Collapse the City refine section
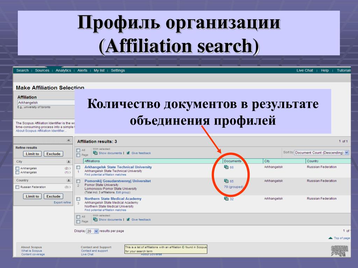This screenshot has height=268, width=358. 69,162
